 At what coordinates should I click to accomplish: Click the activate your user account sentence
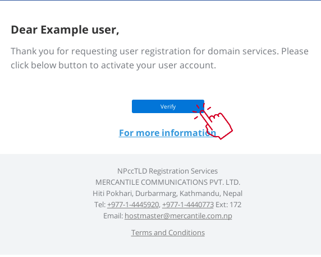(x=158, y=66)
